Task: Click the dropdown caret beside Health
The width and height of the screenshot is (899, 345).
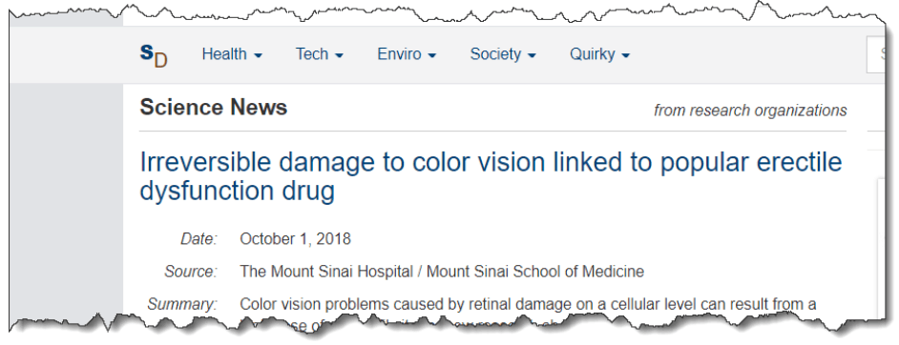Action: (258, 56)
